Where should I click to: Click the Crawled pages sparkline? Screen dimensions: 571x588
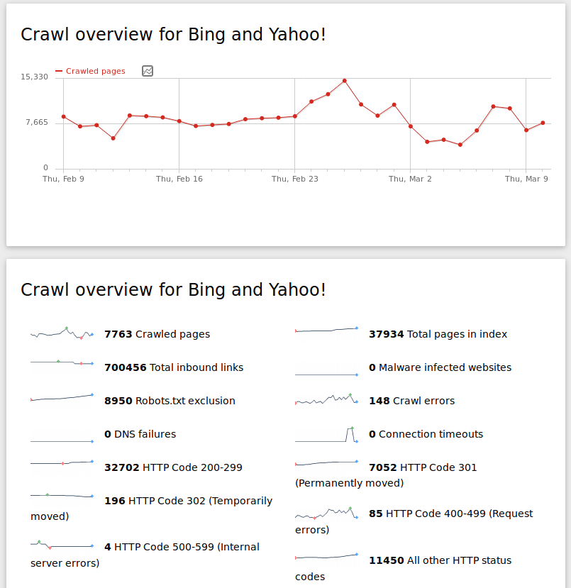click(x=60, y=331)
